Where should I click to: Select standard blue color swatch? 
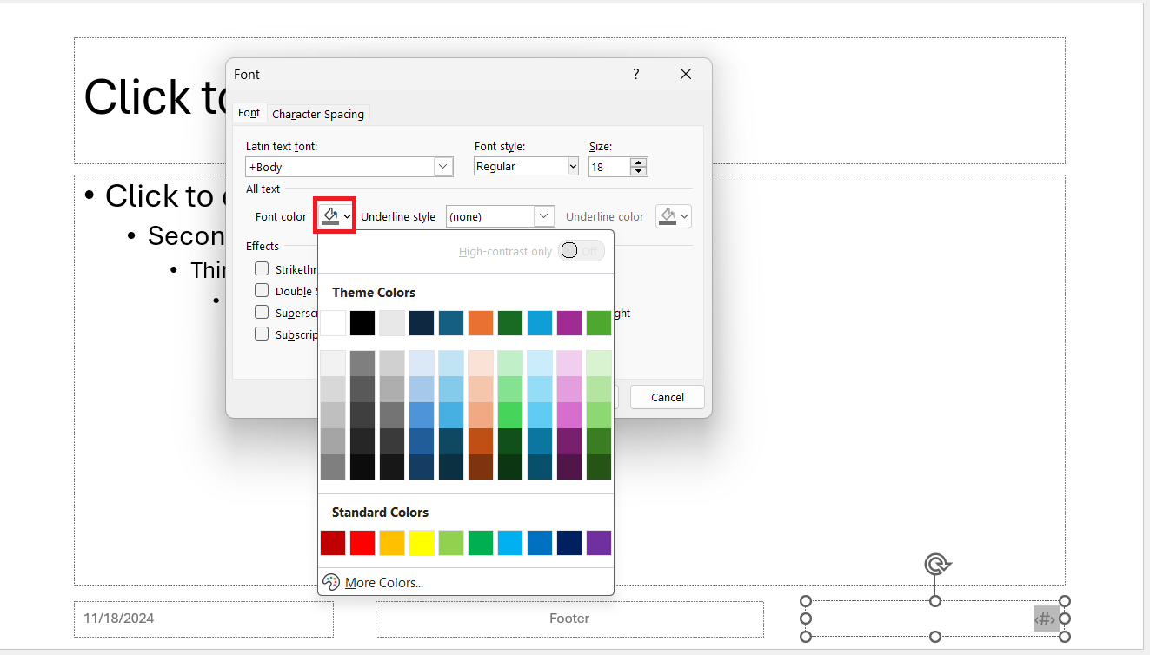coord(540,543)
